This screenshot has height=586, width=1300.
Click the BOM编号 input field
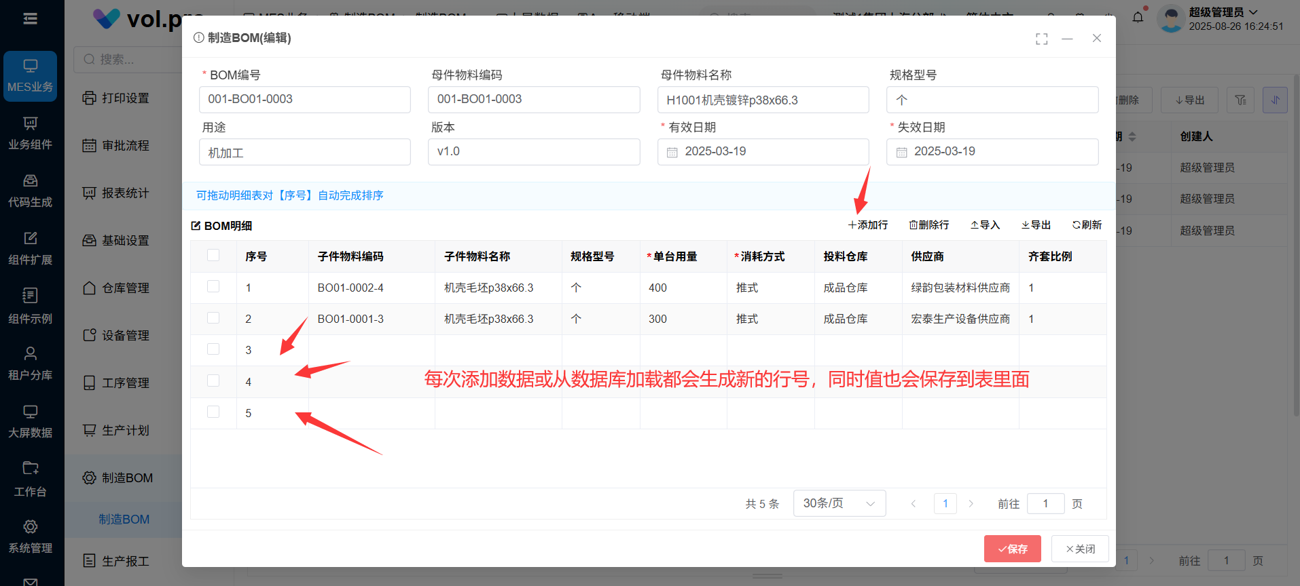pos(304,100)
